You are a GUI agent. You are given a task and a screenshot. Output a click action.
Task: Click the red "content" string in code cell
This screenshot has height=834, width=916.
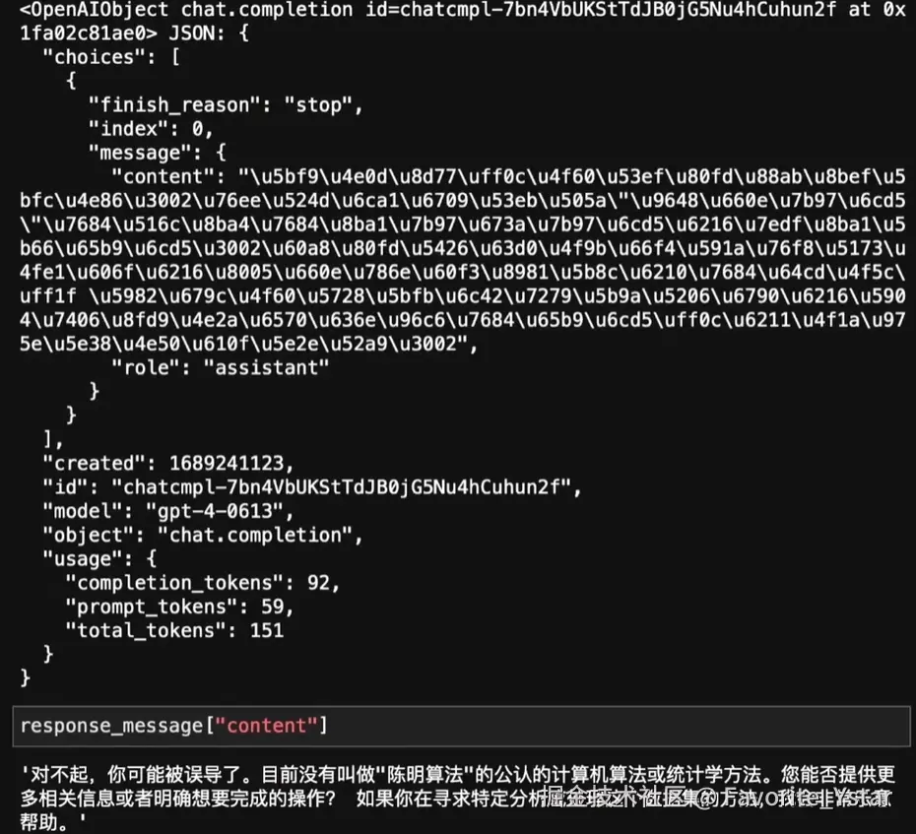266,726
